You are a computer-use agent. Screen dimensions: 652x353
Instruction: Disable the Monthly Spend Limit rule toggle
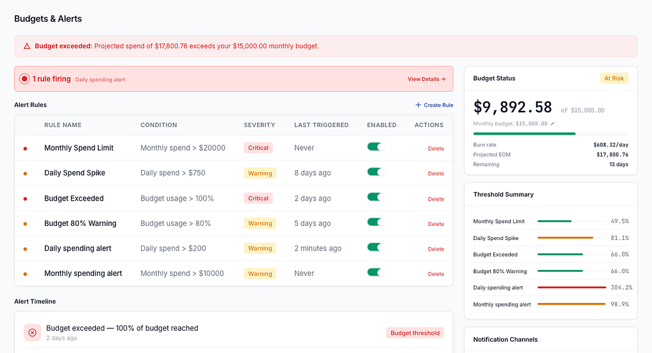tap(375, 147)
